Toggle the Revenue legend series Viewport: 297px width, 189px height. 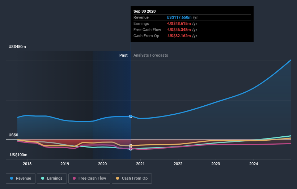point(21,179)
